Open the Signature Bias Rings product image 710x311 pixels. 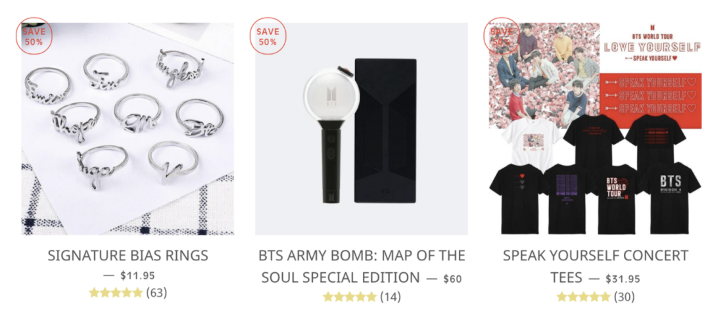click(128, 129)
